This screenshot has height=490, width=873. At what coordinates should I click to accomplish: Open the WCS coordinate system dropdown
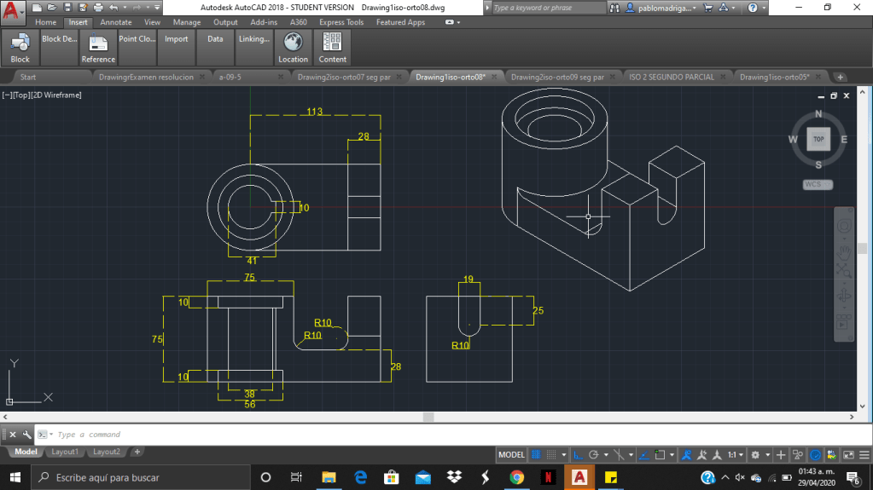pyautogui.click(x=818, y=184)
